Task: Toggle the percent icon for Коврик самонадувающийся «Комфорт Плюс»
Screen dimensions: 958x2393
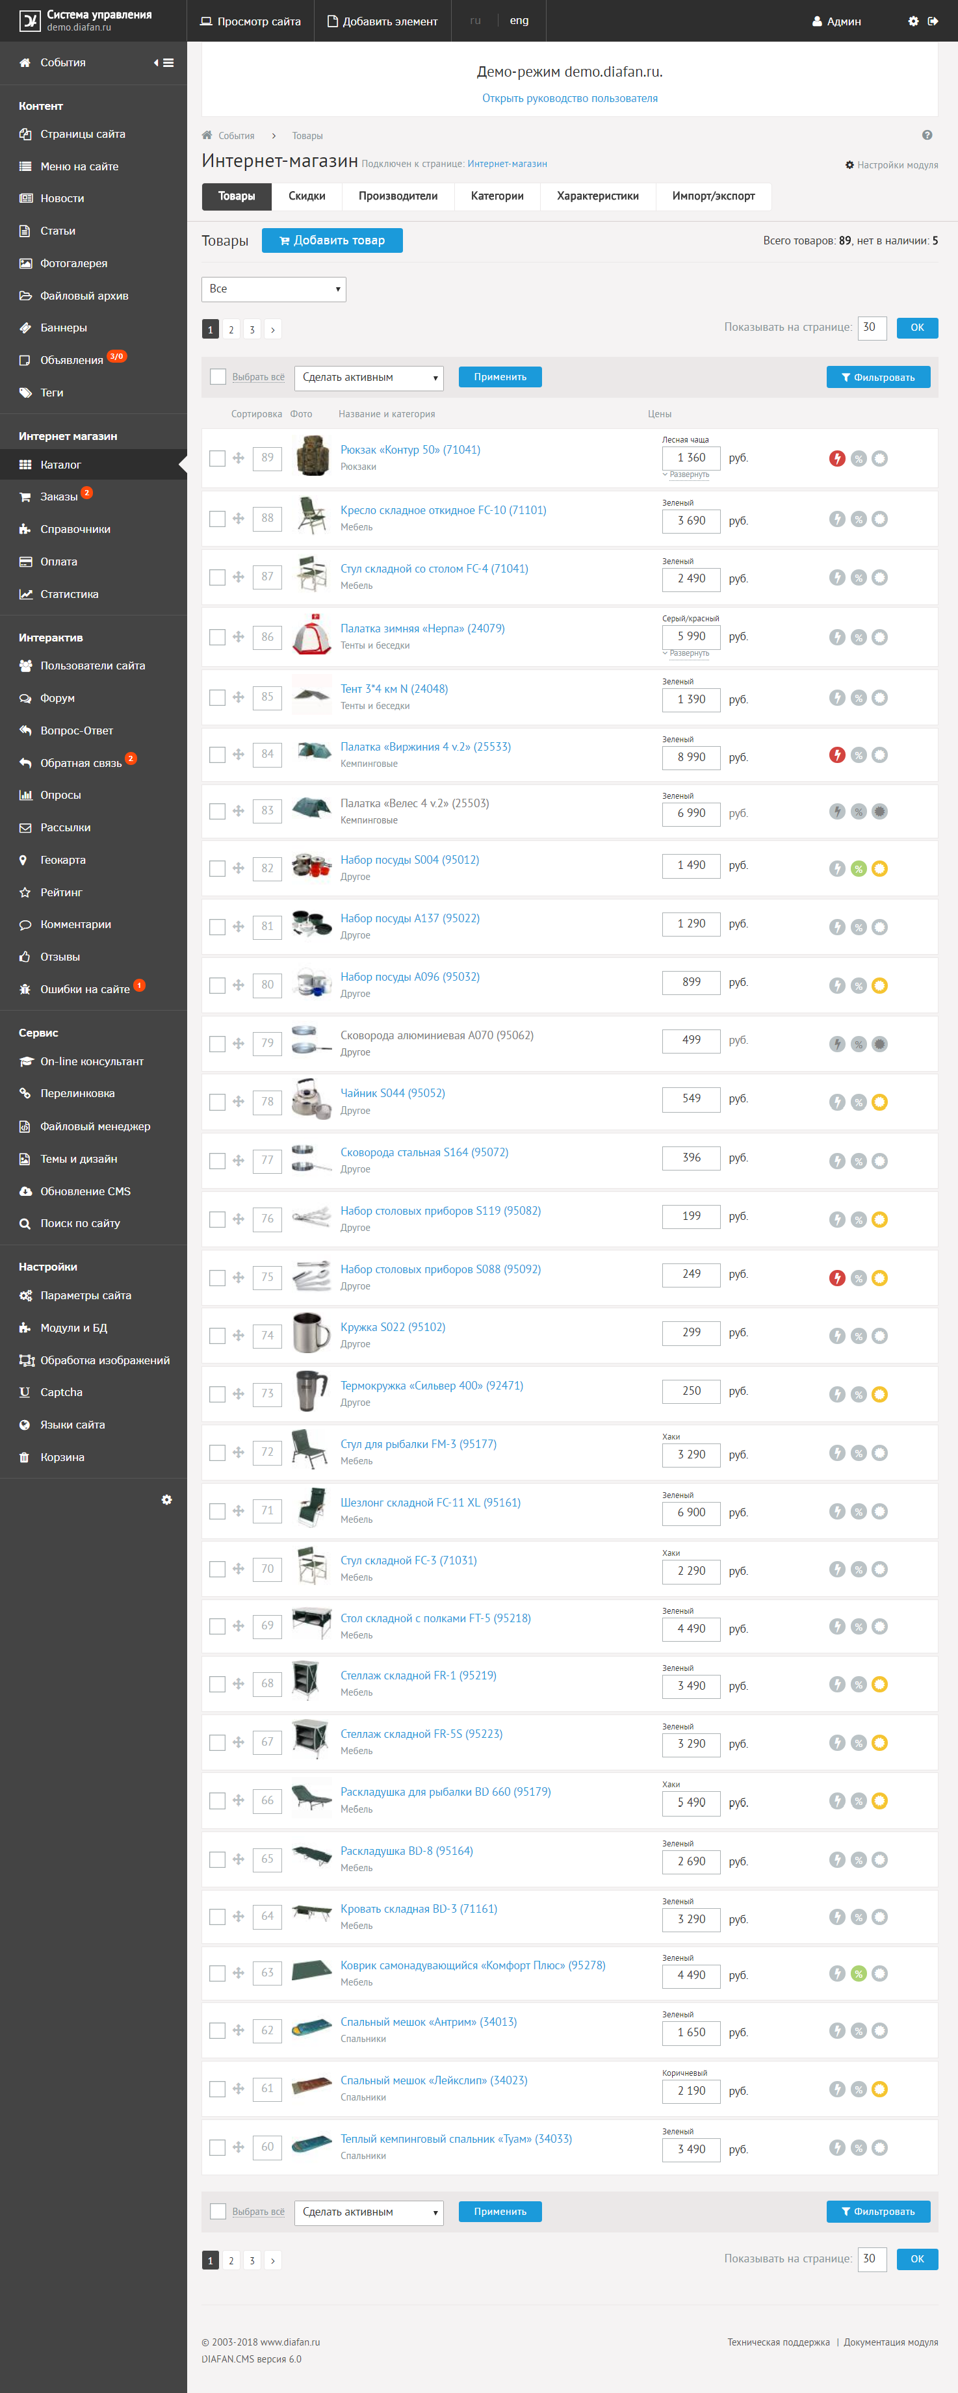Action: pos(858,1973)
